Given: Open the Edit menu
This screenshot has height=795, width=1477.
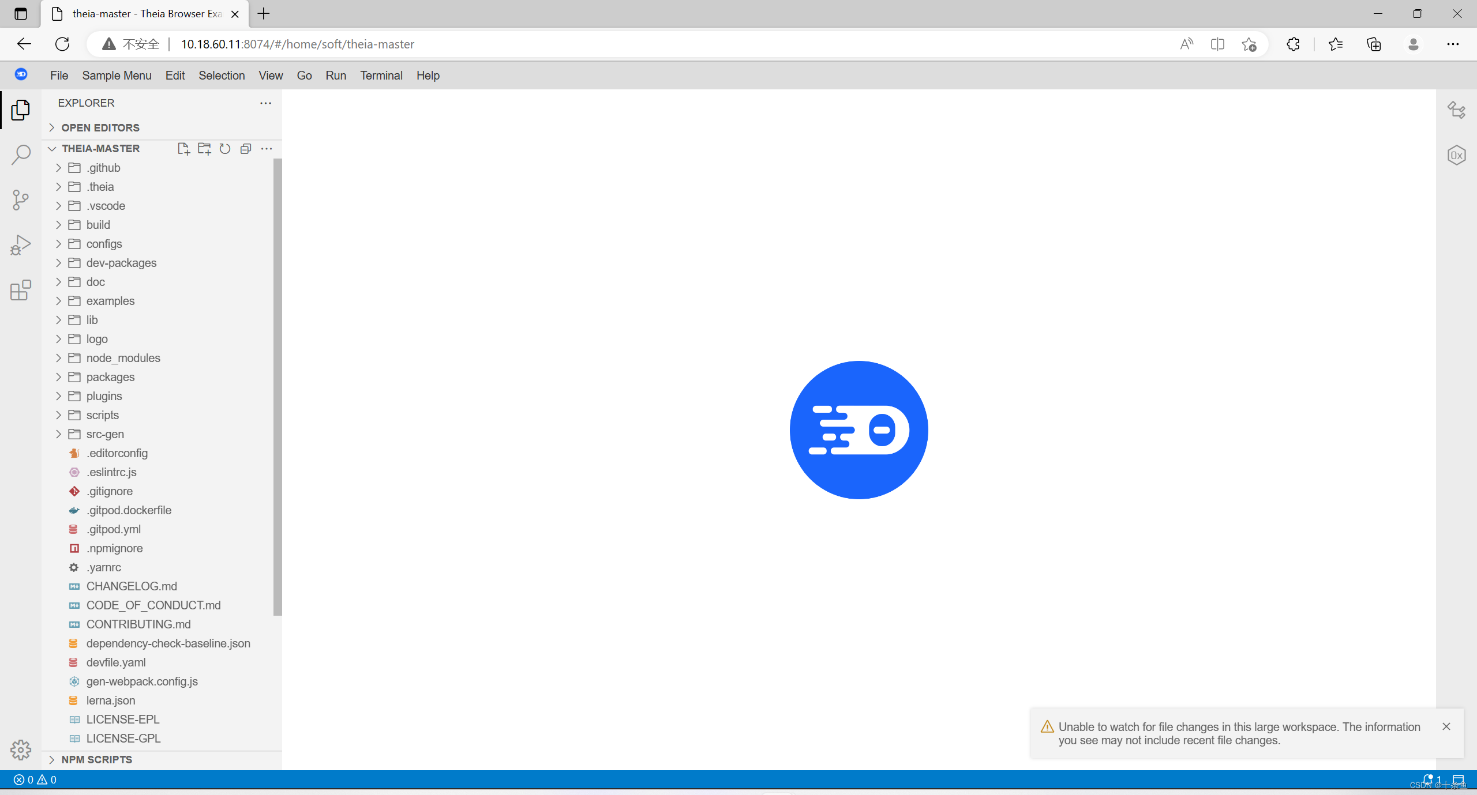Looking at the screenshot, I should (x=175, y=76).
